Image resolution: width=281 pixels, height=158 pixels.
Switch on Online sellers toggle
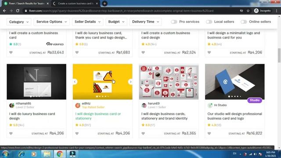point(244,22)
